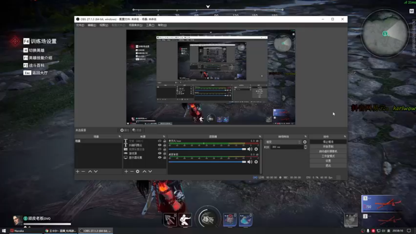Screen dimensions: 416x234
Task: Click the 设置 button in Controls
Action: click(328, 161)
